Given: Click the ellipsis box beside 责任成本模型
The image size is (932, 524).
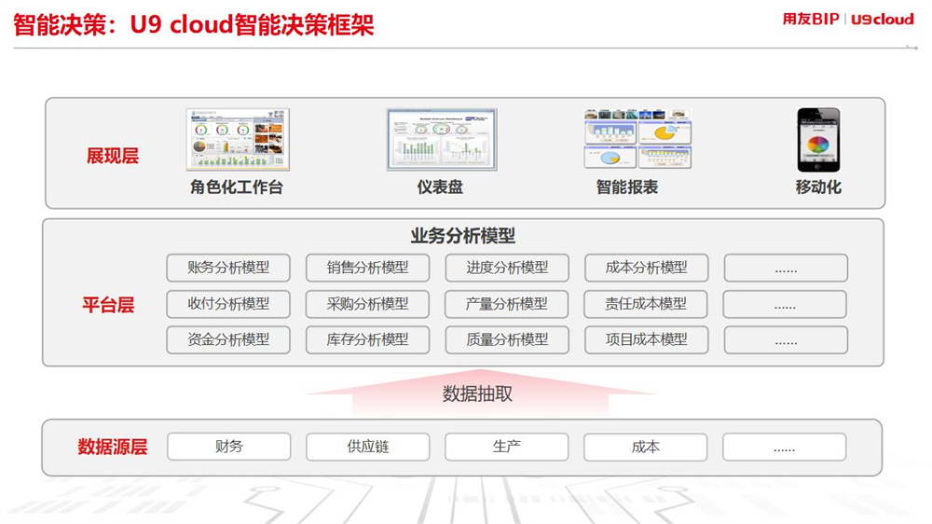Looking at the screenshot, I should (785, 304).
